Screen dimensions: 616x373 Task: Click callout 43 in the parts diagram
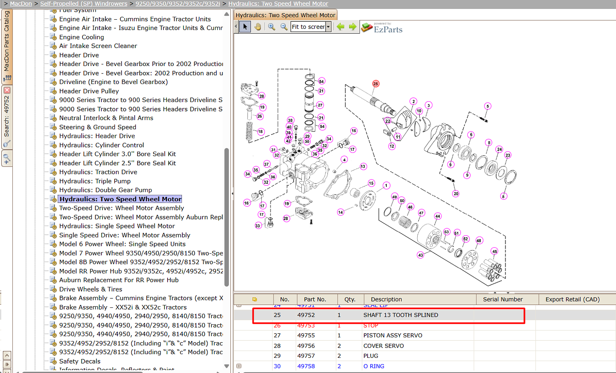click(421, 255)
